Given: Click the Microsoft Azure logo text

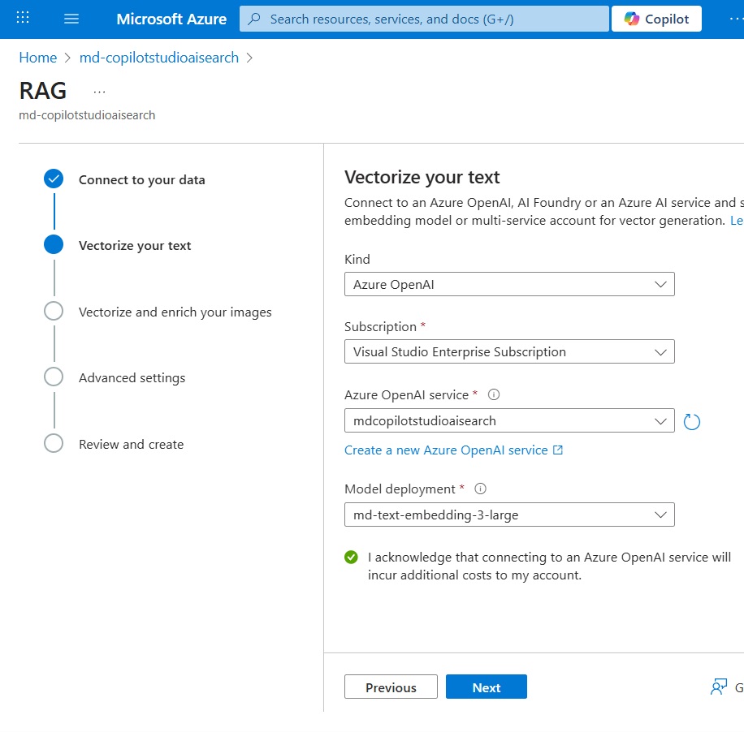Looking at the screenshot, I should pos(171,19).
